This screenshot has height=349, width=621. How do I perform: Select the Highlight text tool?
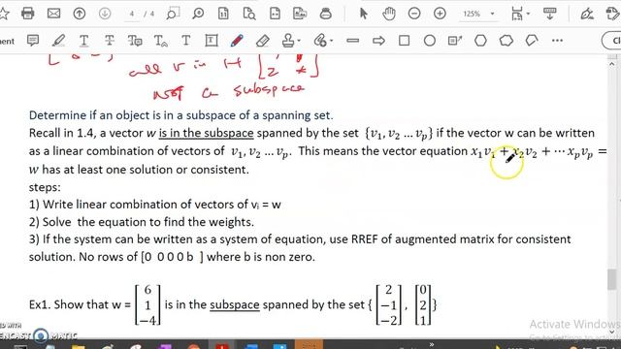[x=58, y=41]
